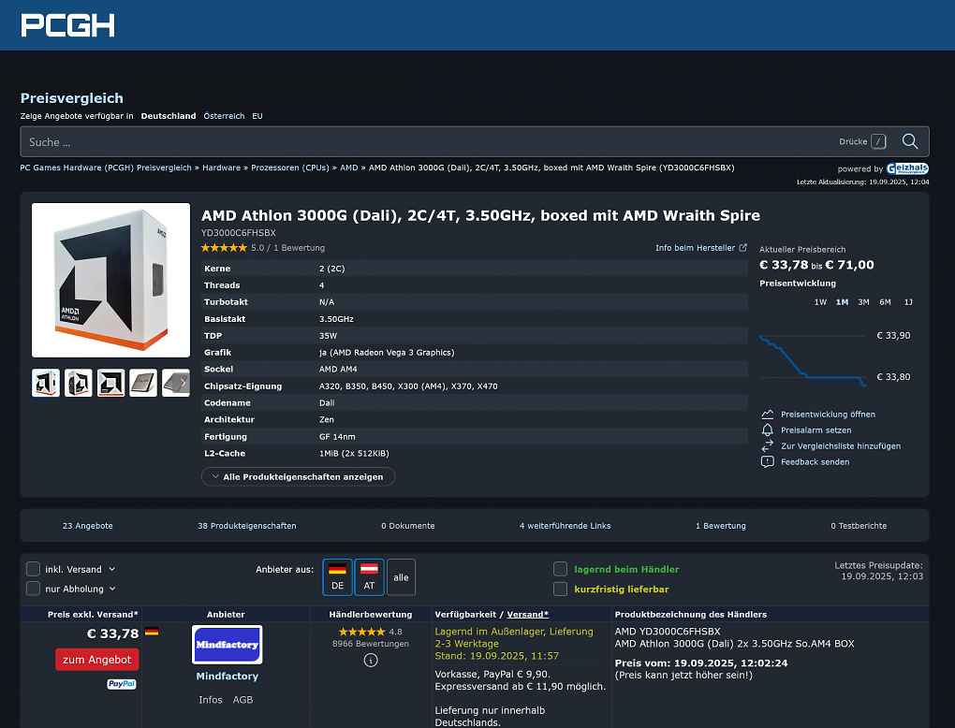Click Preisalarm setzen link
955x728 pixels.
(x=816, y=430)
